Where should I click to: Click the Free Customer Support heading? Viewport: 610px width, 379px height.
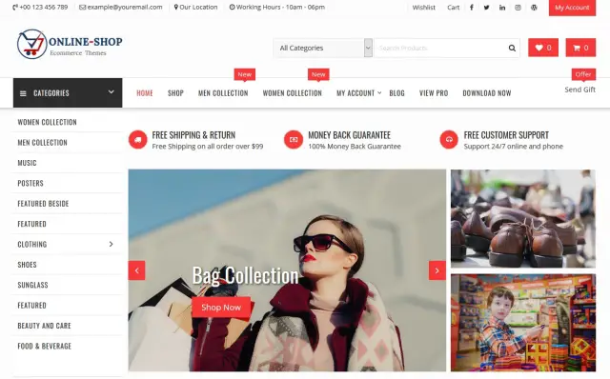(x=506, y=135)
